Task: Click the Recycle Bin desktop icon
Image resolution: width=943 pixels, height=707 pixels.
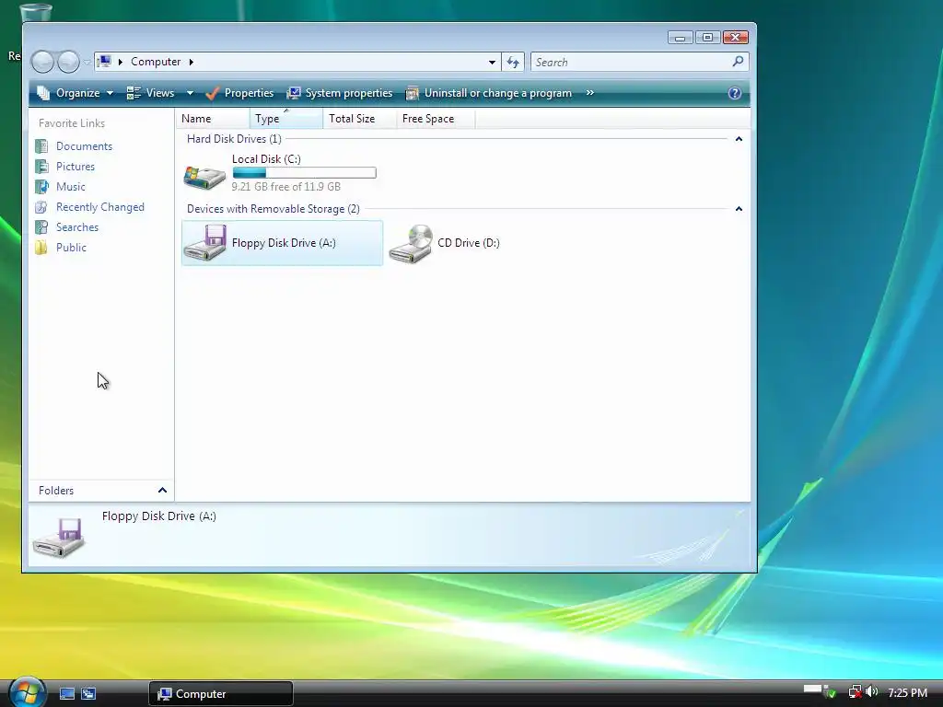Action: 35,12
